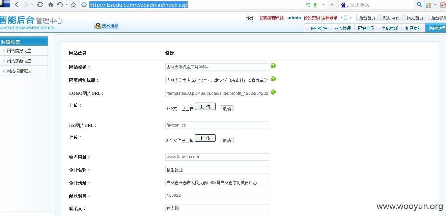Open 网站信息设置 in the sidebar
Screen dimensions: 446x216
pos(19,51)
